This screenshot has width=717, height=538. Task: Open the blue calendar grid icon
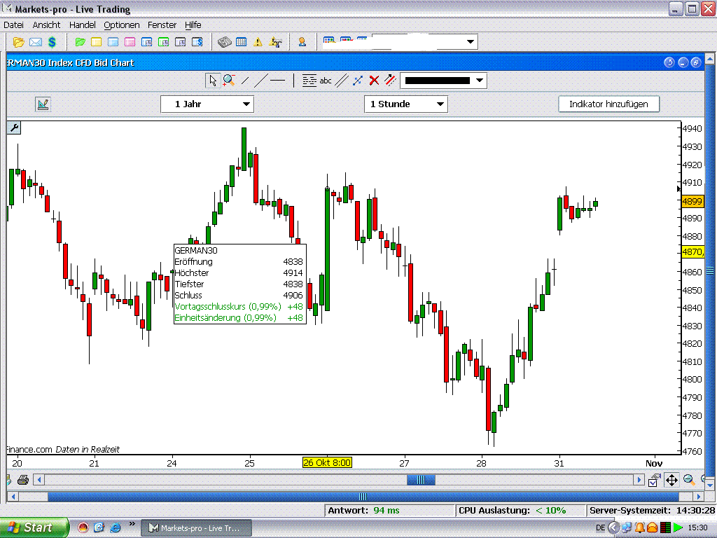click(x=241, y=42)
